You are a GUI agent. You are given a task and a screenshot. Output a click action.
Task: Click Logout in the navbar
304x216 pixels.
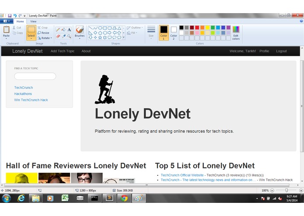point(281,51)
